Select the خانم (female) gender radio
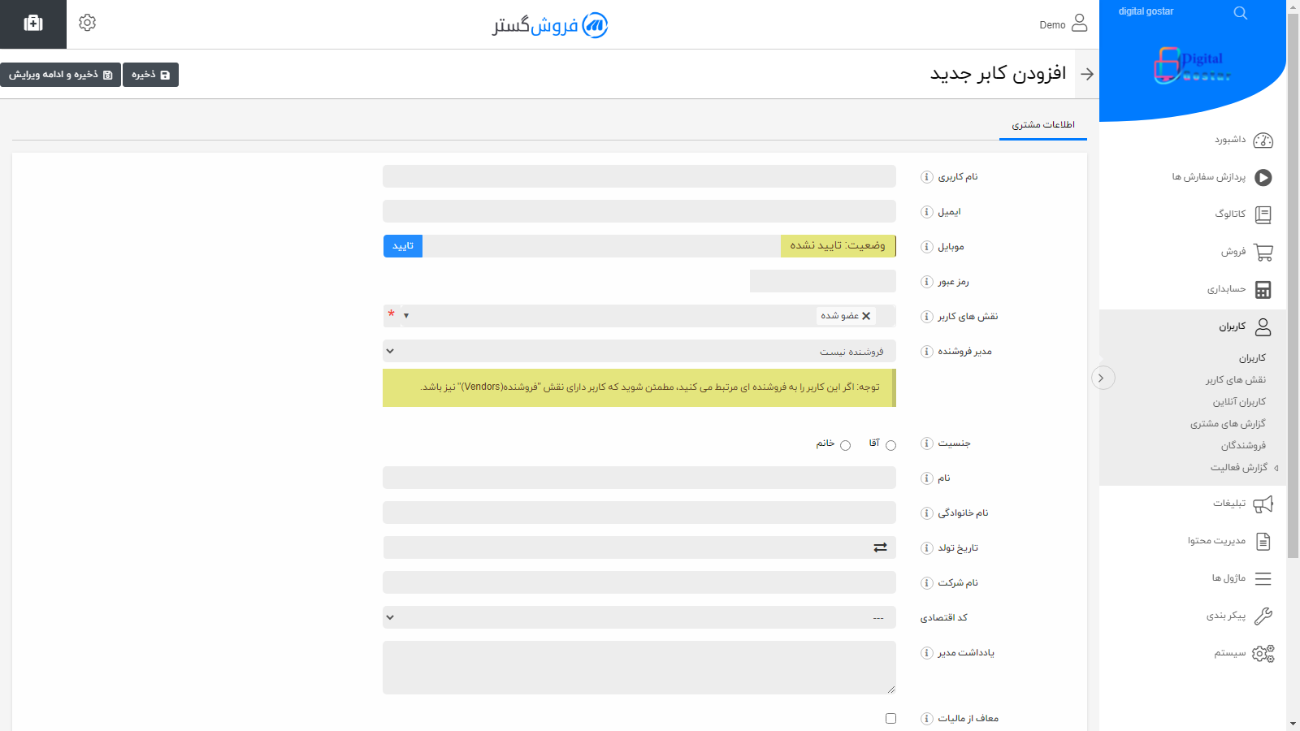Viewport: 1300px width, 731px height. click(x=845, y=445)
